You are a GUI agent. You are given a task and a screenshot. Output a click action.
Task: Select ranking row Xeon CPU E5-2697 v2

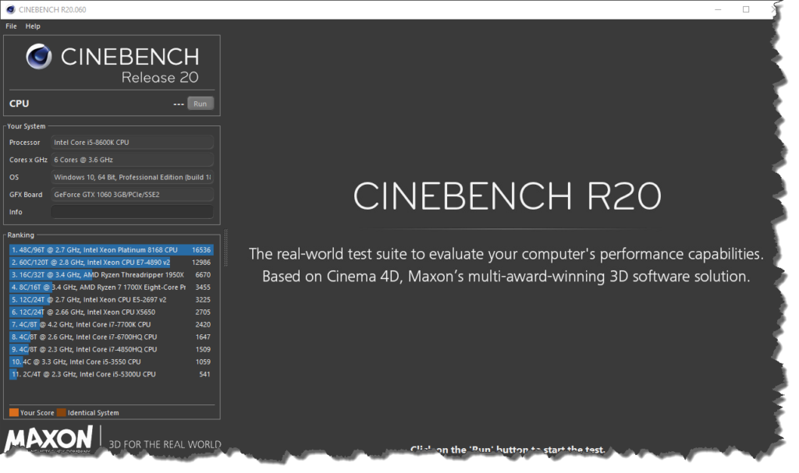[111, 300]
